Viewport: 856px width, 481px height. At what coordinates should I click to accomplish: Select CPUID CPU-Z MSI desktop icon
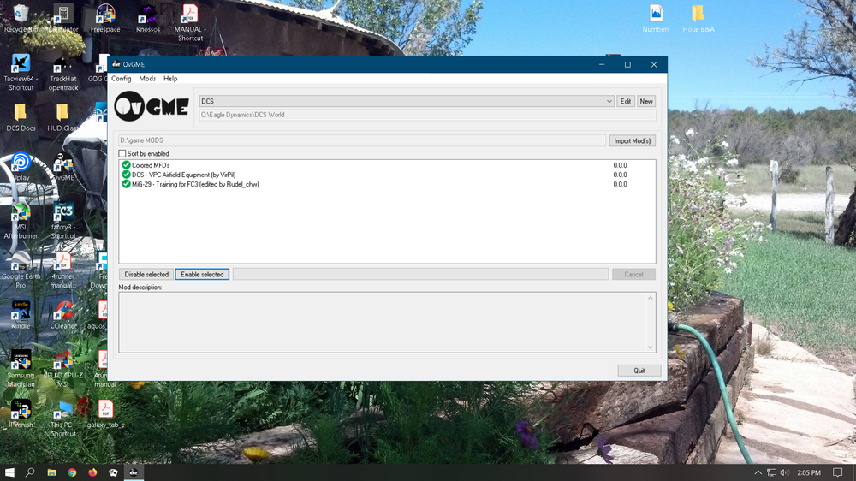[x=63, y=369]
